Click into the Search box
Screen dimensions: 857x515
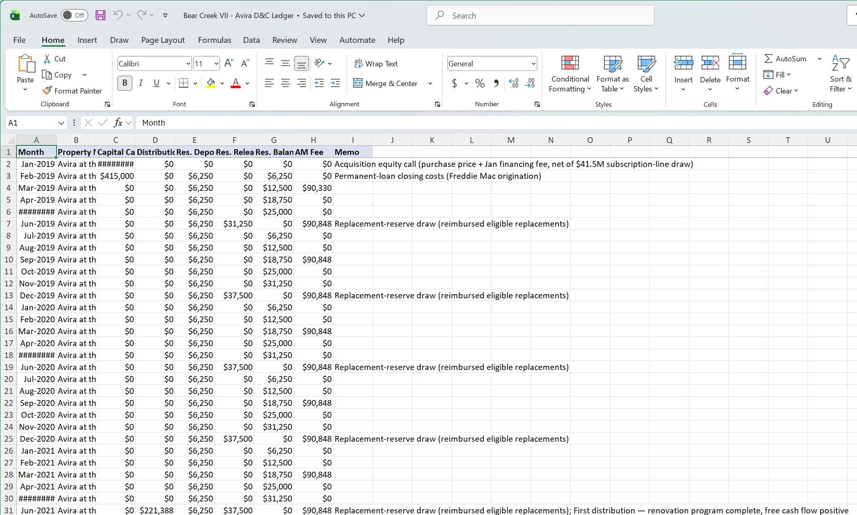tap(540, 15)
